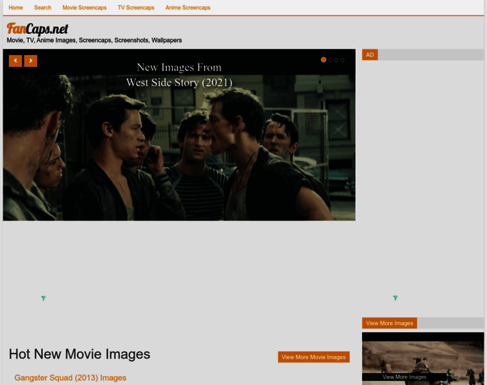This screenshot has width=487, height=385.
Task: Click the green ad icon in the sidebar
Action: (x=395, y=298)
